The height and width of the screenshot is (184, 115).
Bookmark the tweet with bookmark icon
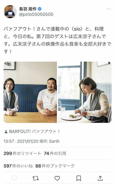coord(79,178)
